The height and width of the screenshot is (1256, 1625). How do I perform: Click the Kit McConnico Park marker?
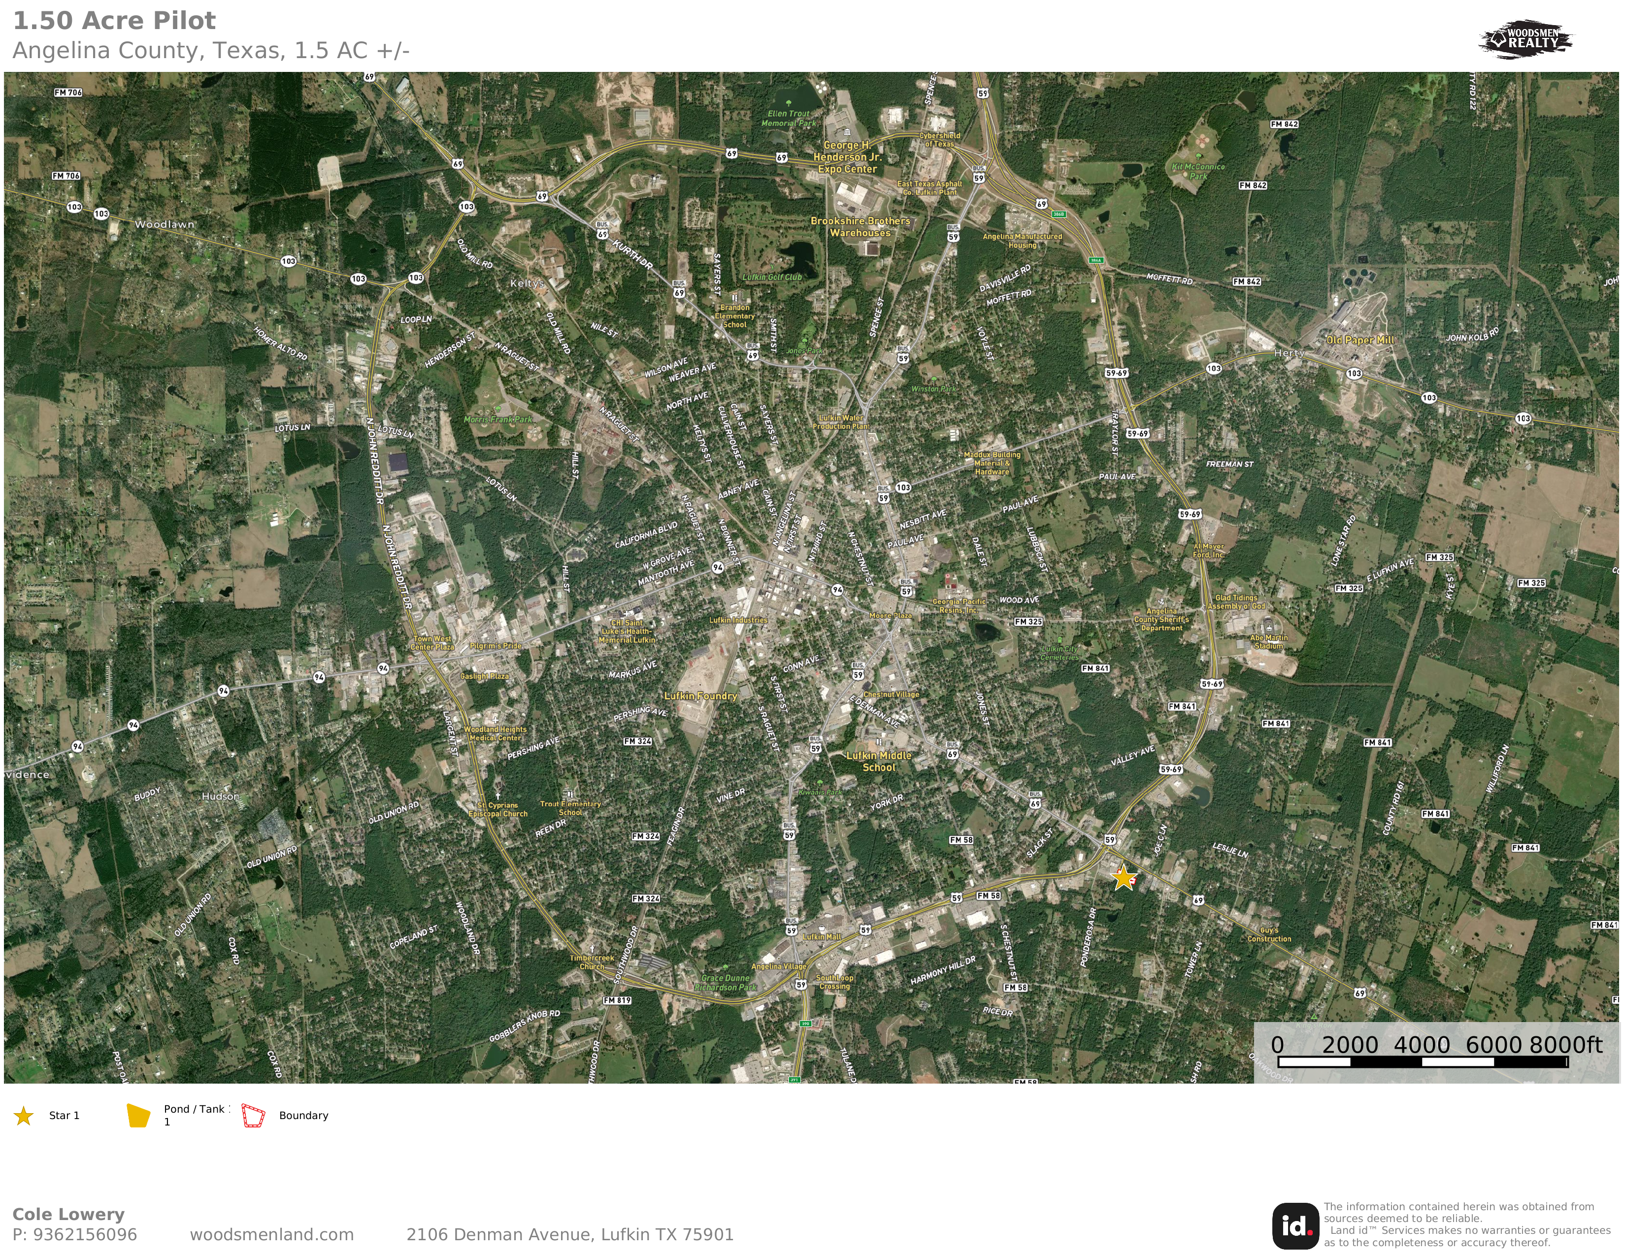point(1198,157)
